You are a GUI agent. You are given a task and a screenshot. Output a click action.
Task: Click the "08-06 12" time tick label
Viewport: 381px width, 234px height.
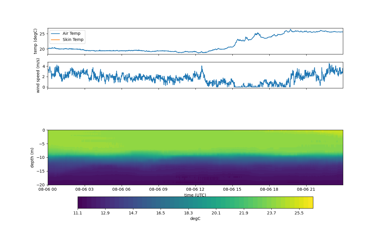click(195, 189)
